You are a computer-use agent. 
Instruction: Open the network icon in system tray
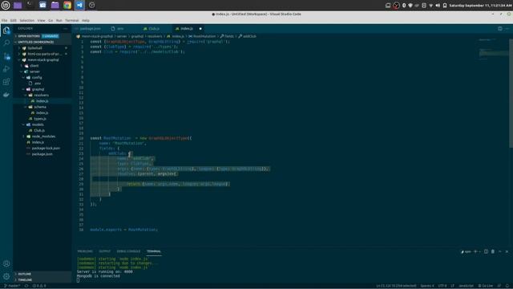tap(431, 6)
